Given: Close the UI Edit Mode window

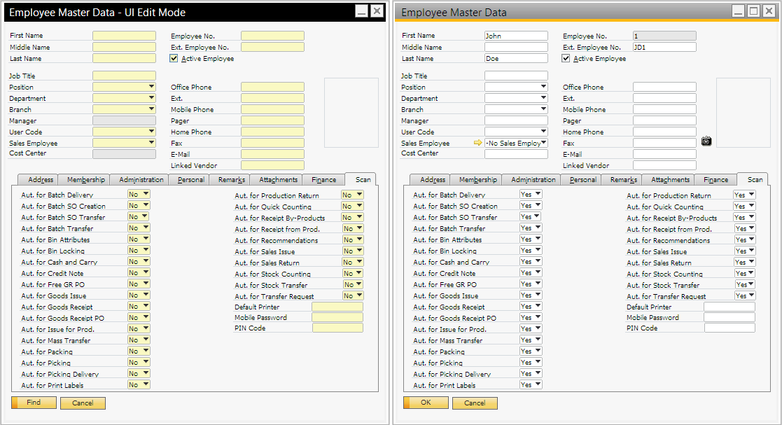Looking at the screenshot, I should point(377,11).
